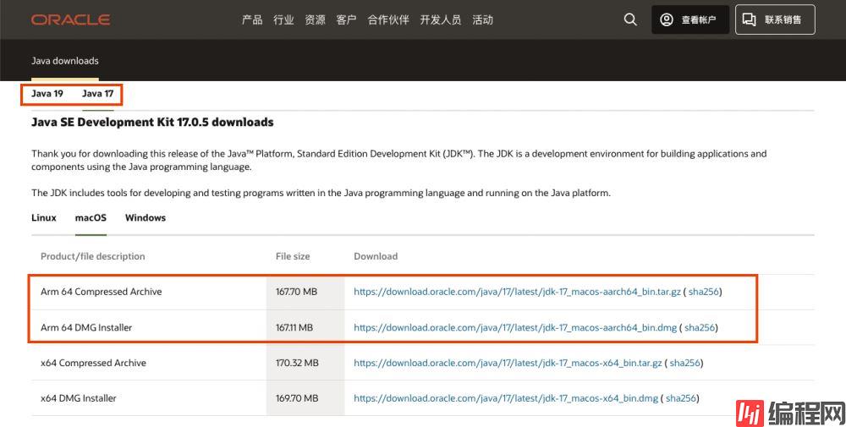Open sha256 link for x64 DMG Installer
Viewport: 846px width, 427px height.
[680, 398]
